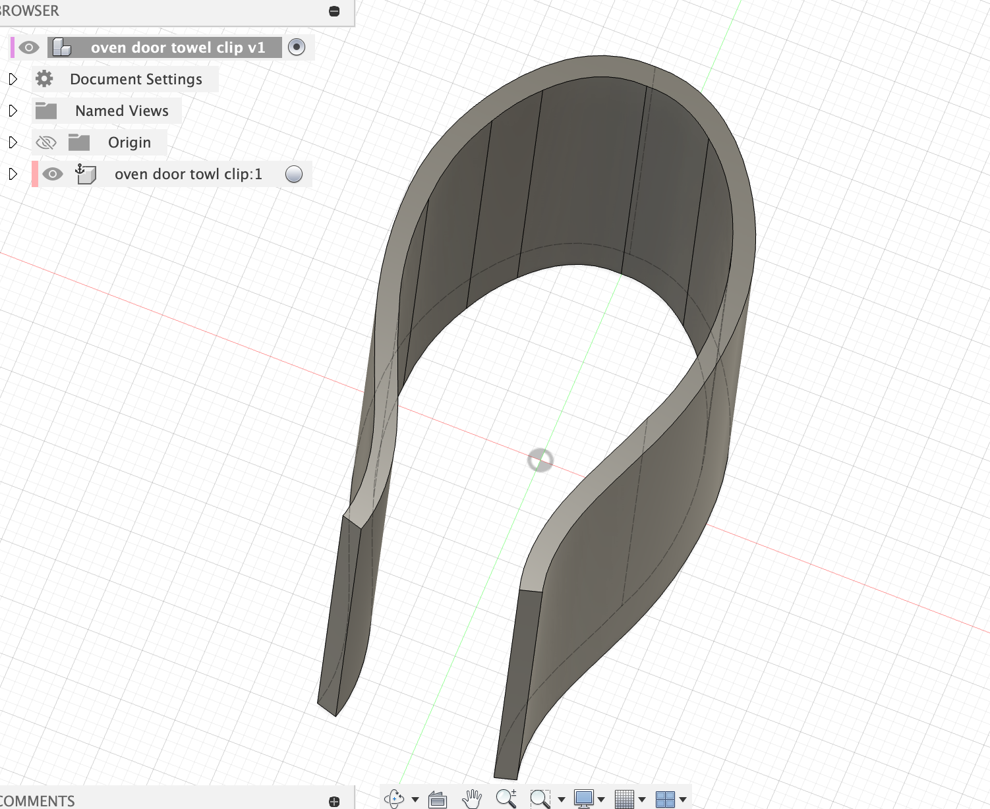This screenshot has width=990, height=809.
Task: Open Grid and Snaps settings icon
Action: (624, 799)
